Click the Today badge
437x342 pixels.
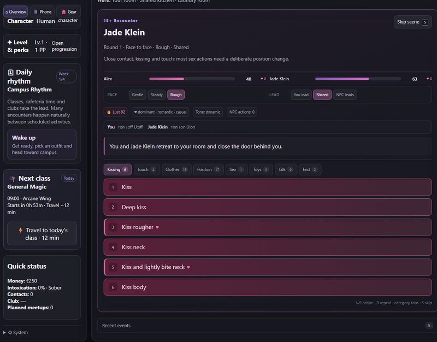click(69, 178)
